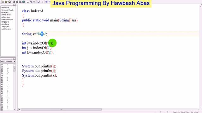This screenshot has width=202, height=113.
Task: Open startendWith.java in document list
Action: click(7, 19)
